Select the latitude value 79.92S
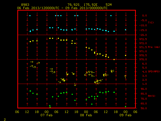This screenshot has width=161, height=121. coord(73,5)
